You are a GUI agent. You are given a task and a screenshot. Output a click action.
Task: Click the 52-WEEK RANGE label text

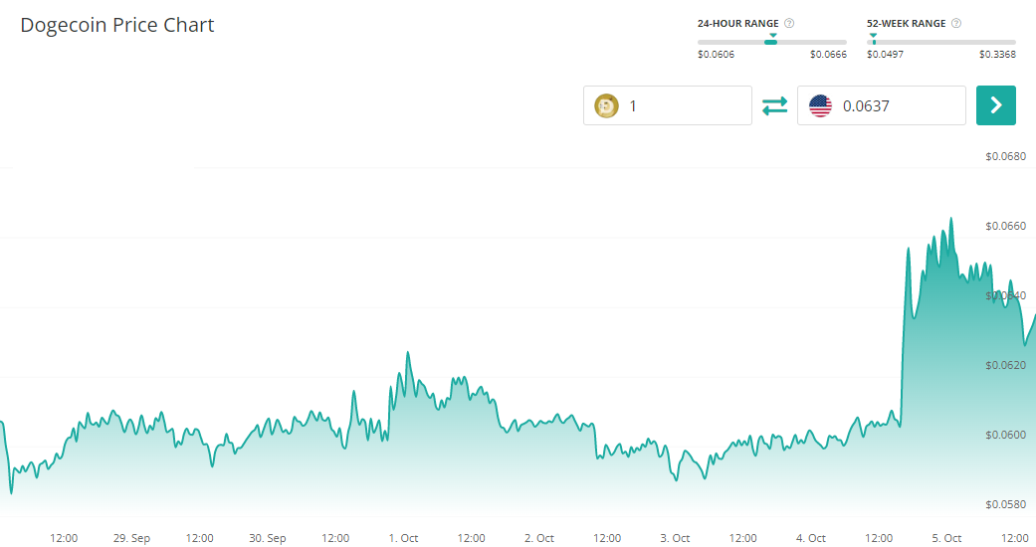905,23
